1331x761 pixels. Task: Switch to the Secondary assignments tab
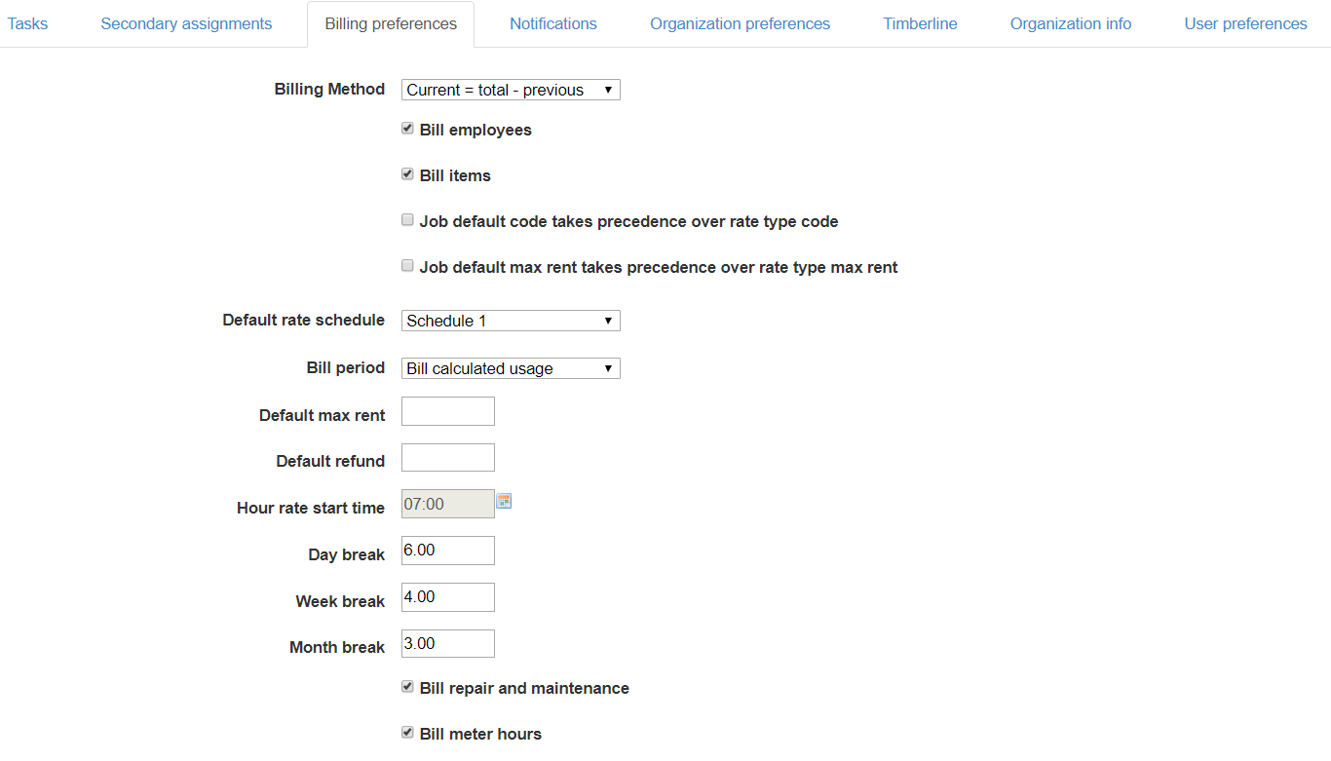point(186,23)
